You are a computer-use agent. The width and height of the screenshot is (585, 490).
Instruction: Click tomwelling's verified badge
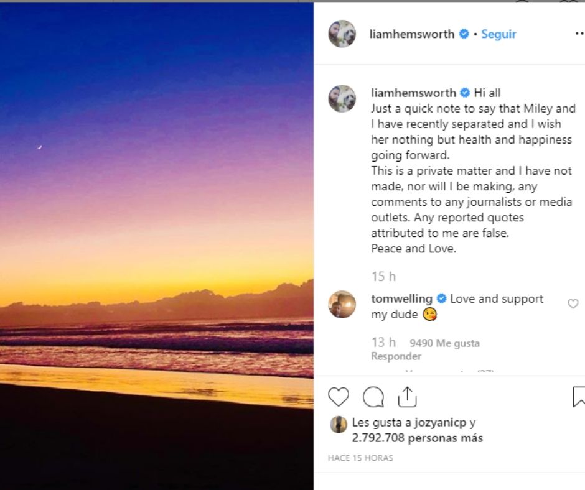442,299
